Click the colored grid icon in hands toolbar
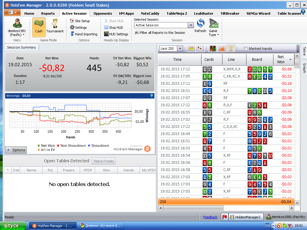307x230 pixels. click(213, 49)
